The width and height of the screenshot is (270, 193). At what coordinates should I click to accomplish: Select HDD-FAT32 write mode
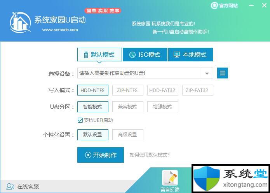click(x=162, y=90)
